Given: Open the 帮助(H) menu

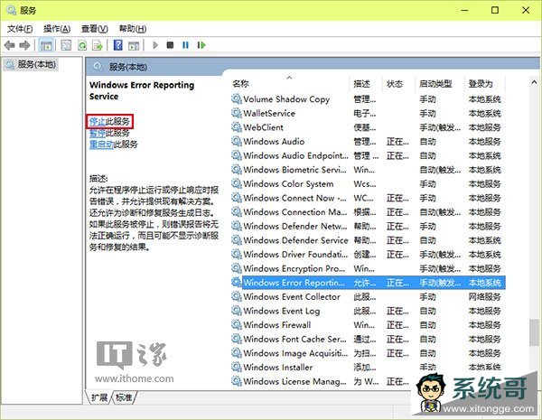Looking at the screenshot, I should pos(133,29).
